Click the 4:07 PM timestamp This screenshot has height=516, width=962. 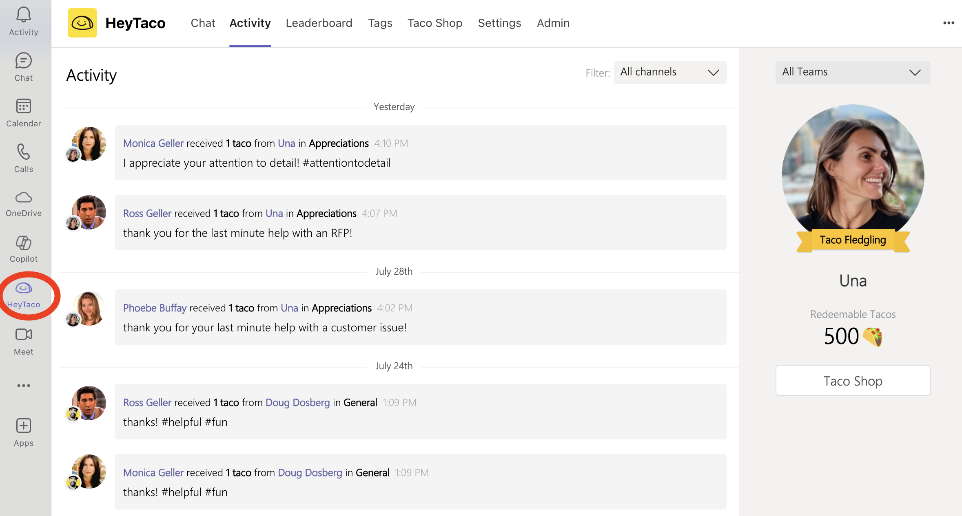click(379, 214)
